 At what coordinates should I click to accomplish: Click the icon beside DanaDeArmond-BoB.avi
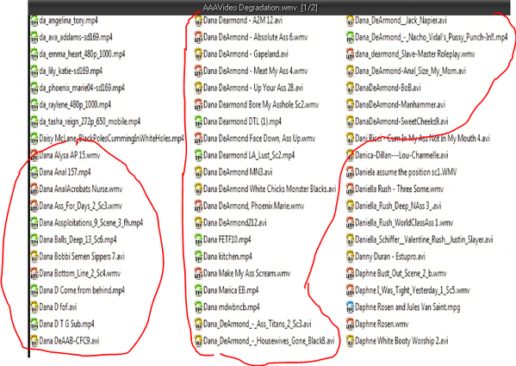350,88
